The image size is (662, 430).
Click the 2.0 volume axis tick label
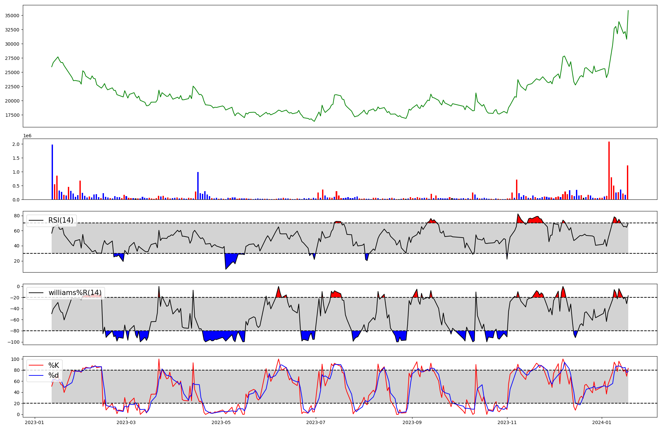pyautogui.click(x=16, y=144)
